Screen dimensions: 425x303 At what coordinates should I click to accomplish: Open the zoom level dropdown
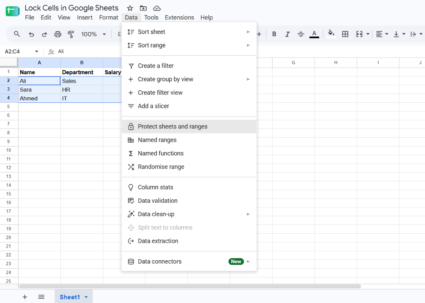93,34
